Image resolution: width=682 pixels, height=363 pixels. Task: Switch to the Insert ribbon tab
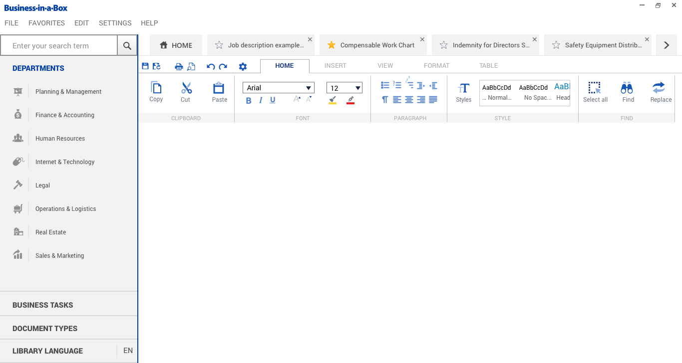click(335, 65)
